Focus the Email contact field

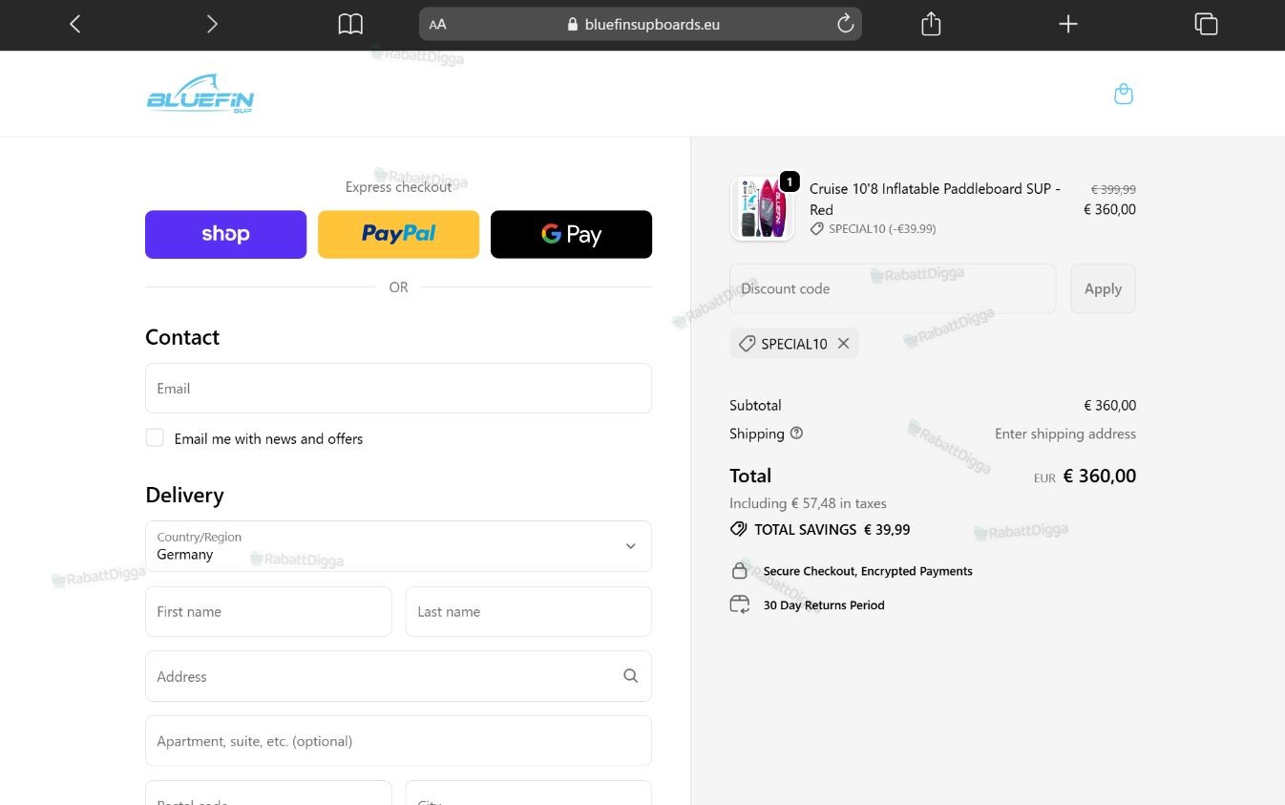[x=398, y=389]
